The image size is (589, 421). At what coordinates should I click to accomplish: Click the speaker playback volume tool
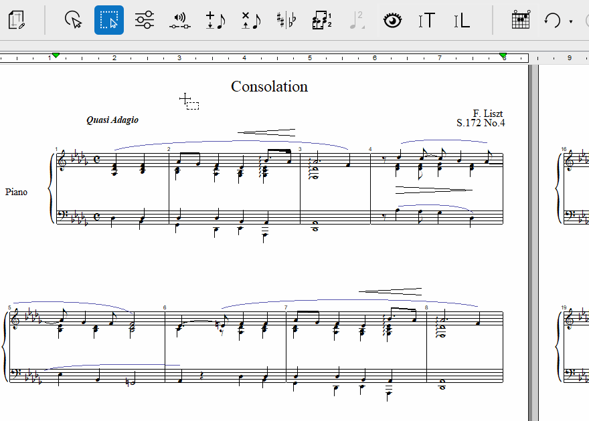179,20
